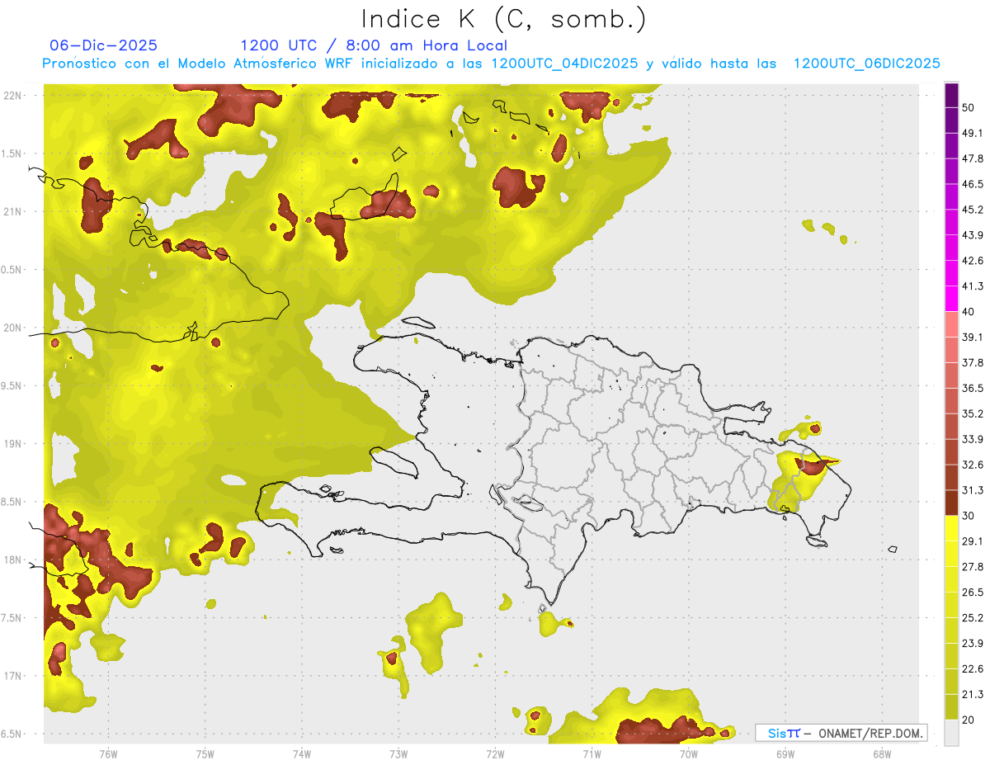Image resolution: width=990 pixels, height=765 pixels.
Task: Click the colorbar value "37.8"
Action: 973,363
